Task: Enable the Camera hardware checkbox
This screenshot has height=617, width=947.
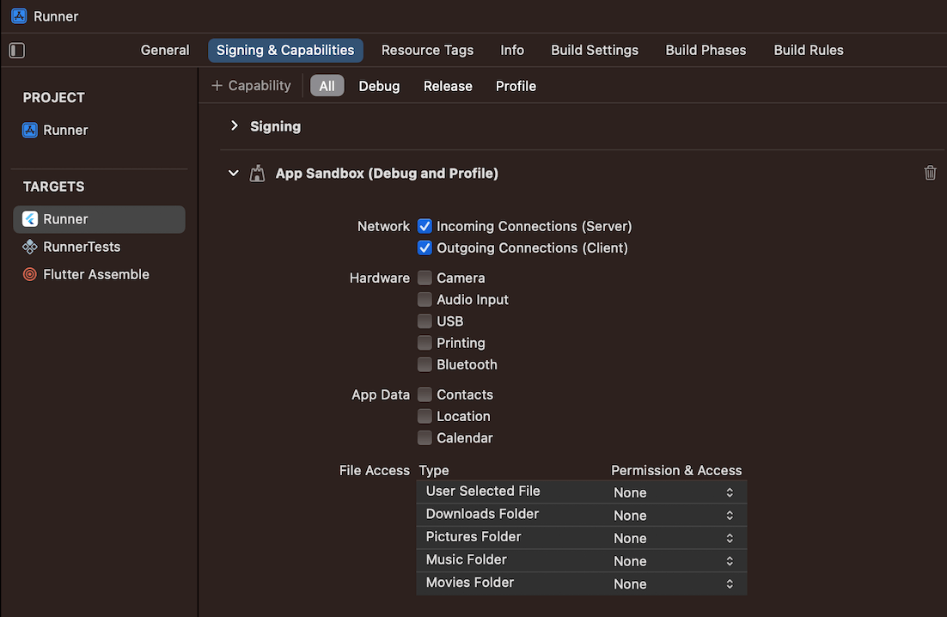Action: point(425,278)
